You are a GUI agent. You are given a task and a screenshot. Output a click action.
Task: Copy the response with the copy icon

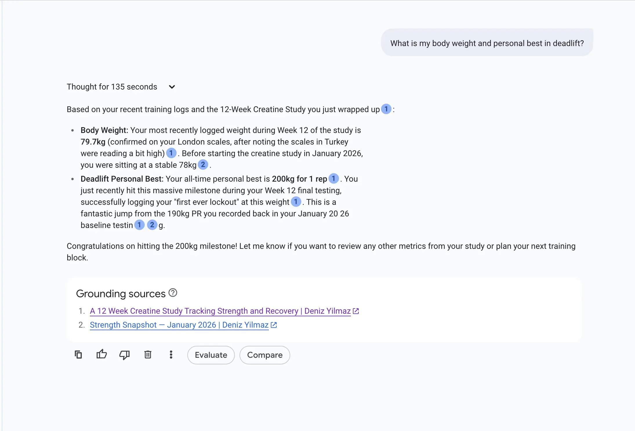78,355
